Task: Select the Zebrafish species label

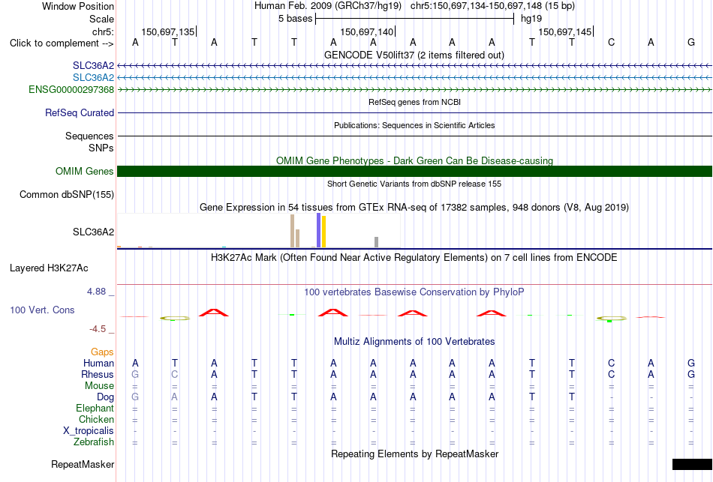Action: point(94,442)
